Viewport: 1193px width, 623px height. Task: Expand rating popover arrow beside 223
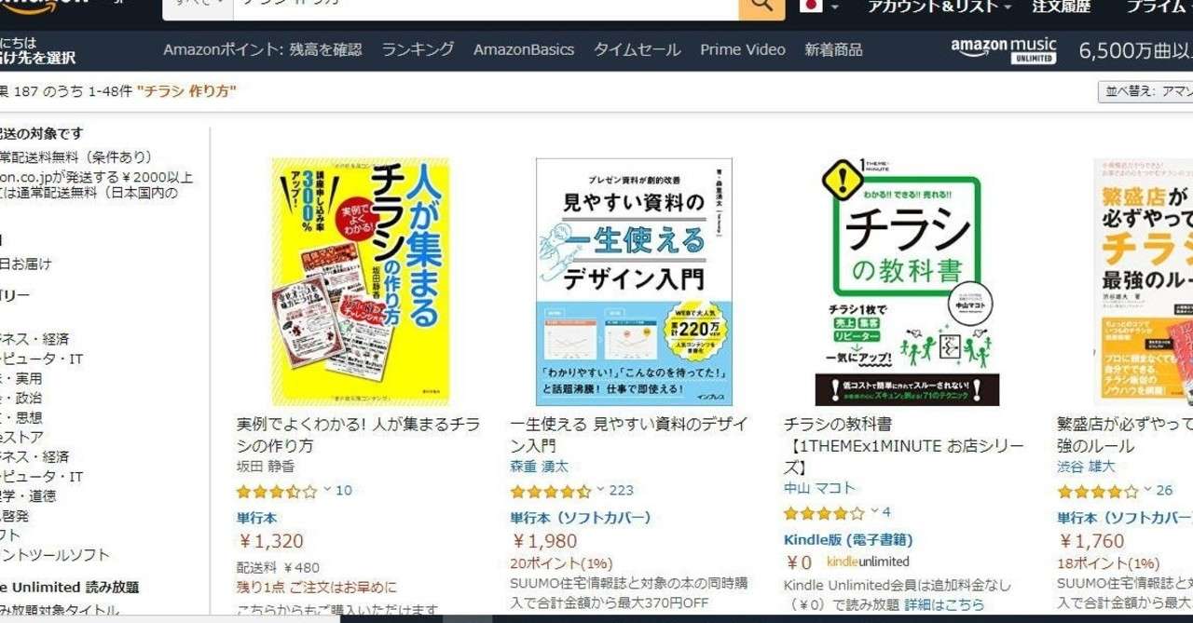[x=601, y=490]
